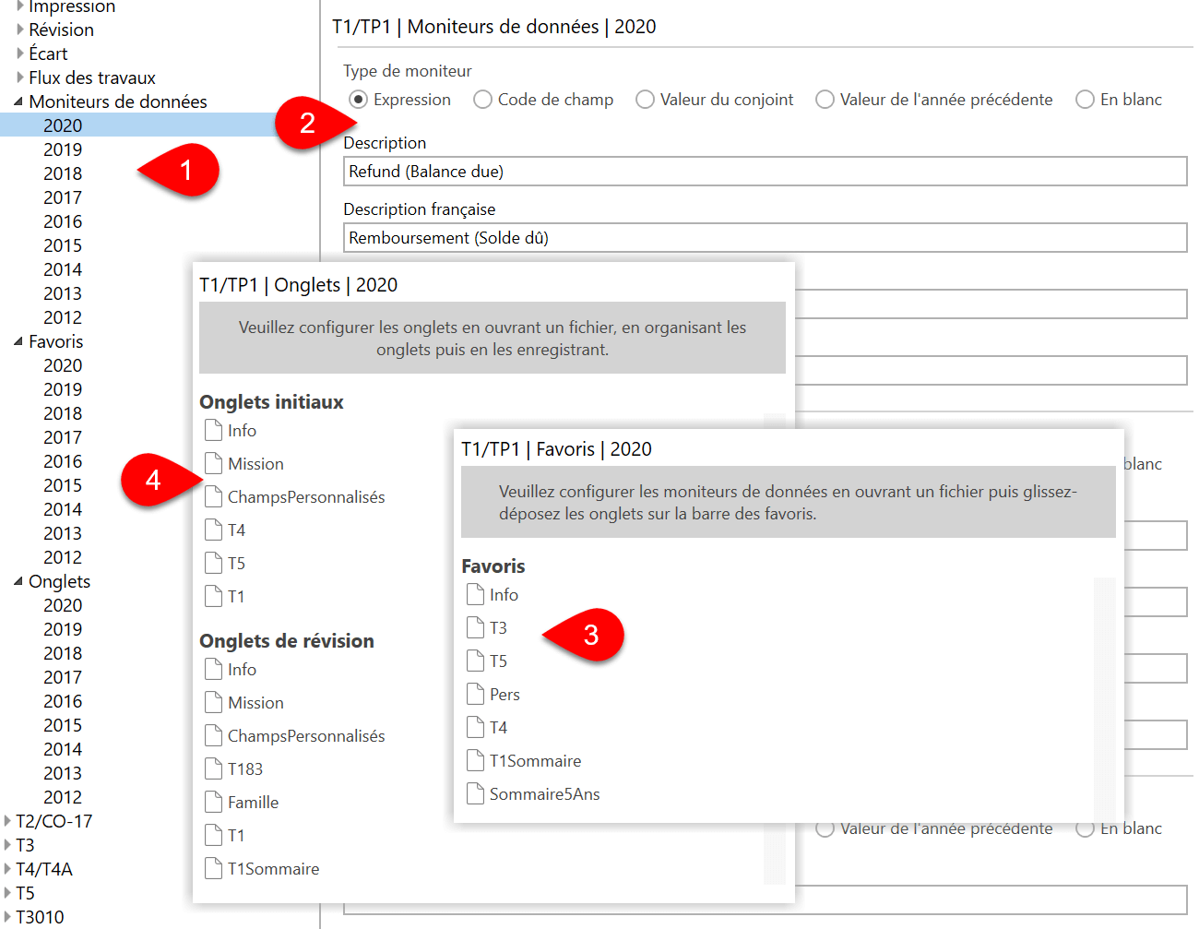The image size is (1199, 929).
Task: Expand the T2/CO-17 tree node
Action: coord(7,821)
